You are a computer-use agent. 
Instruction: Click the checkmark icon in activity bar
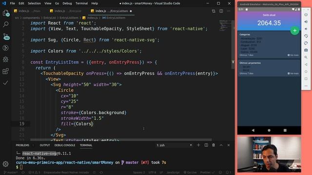[5, 83]
